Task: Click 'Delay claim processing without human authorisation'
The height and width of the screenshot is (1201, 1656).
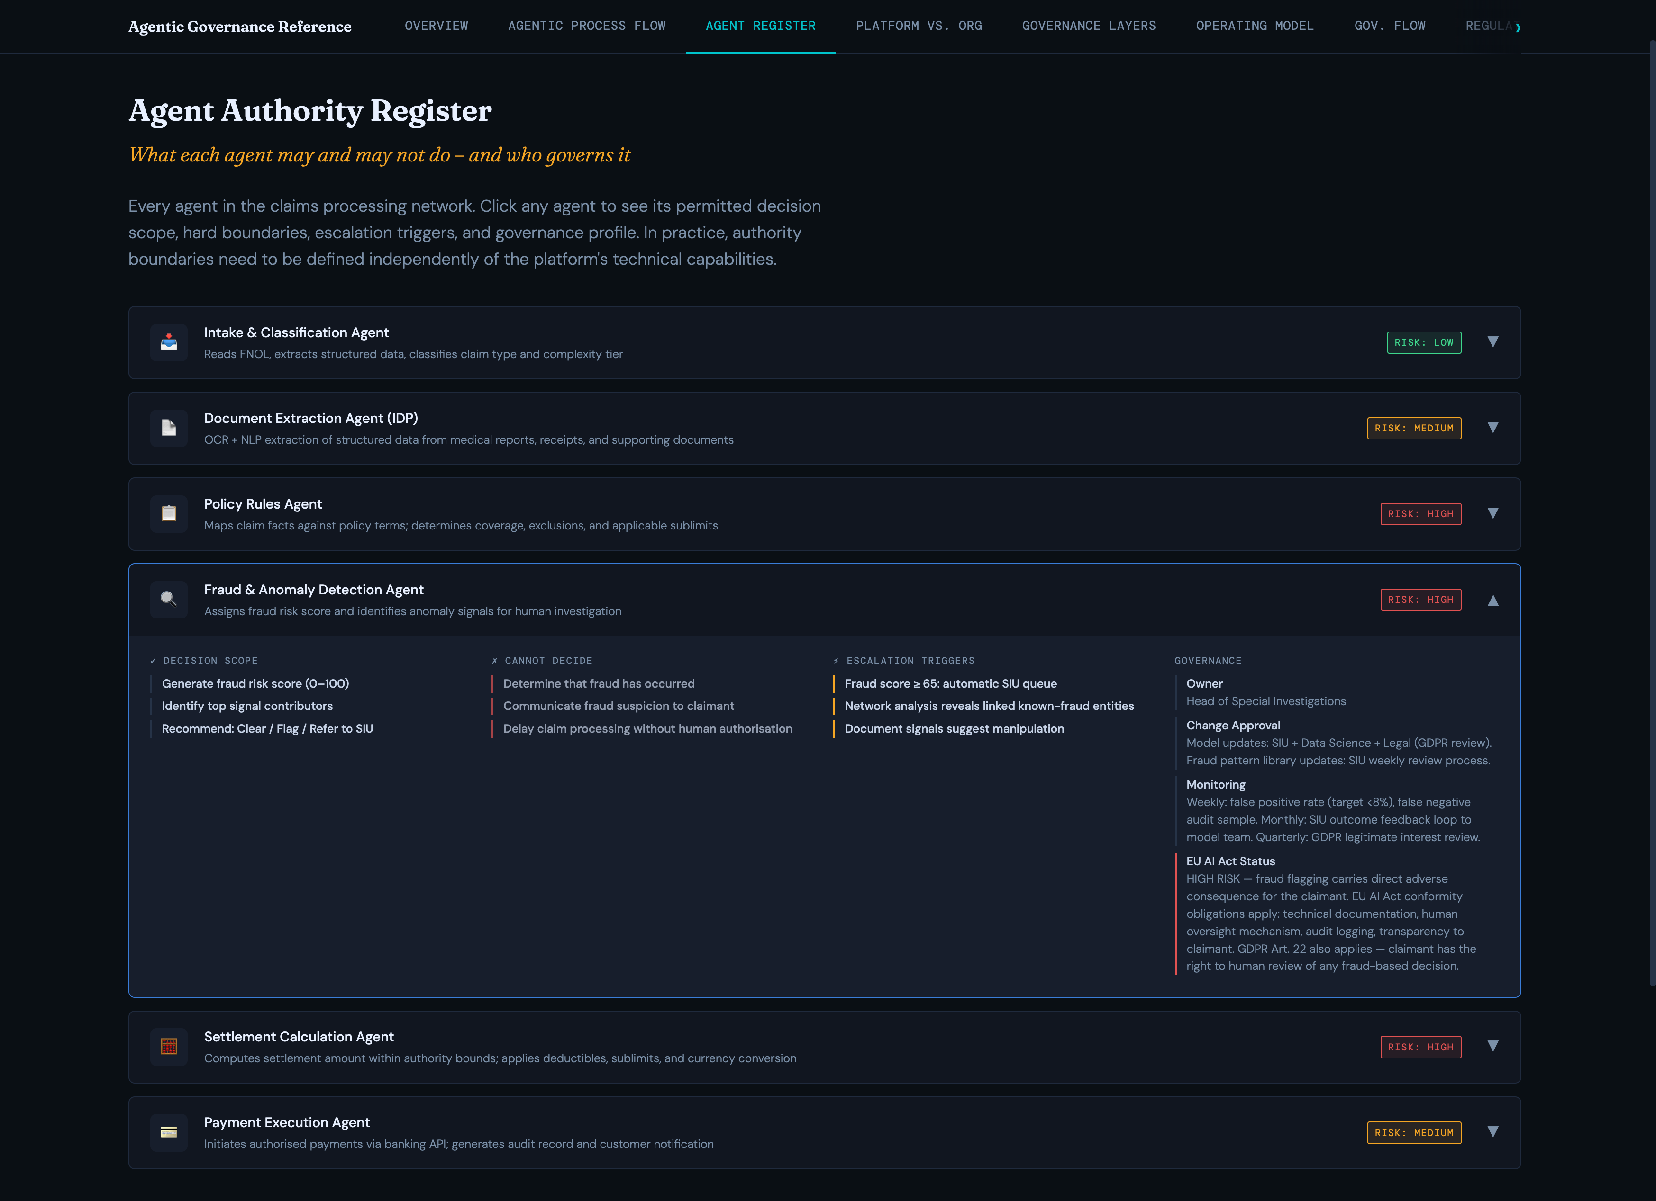Action: (647, 729)
